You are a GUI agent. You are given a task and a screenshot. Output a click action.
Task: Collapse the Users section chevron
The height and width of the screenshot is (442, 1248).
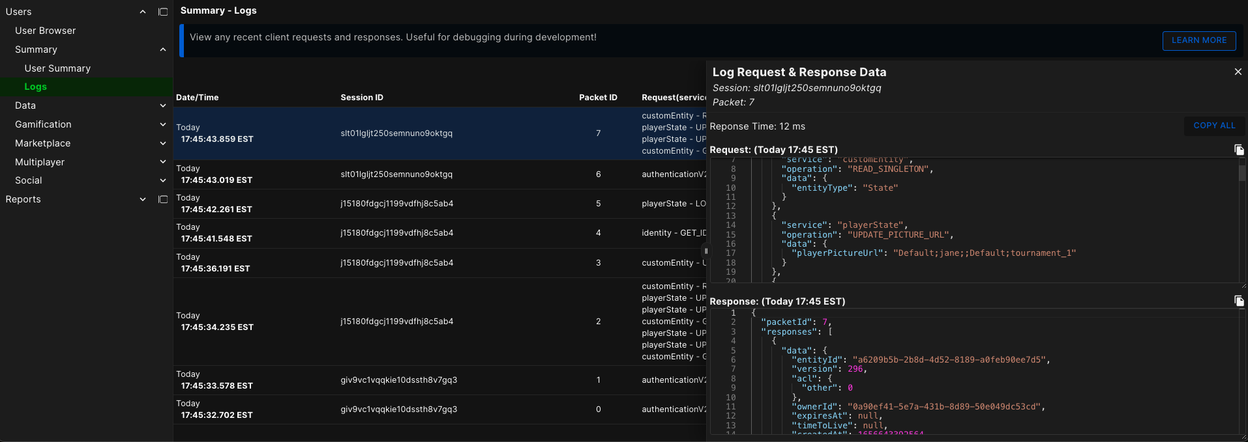[x=143, y=12]
